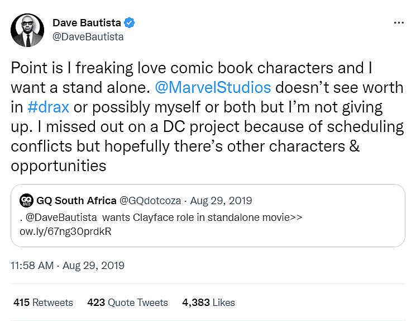Show the 4,383 Likes list
Viewport: 416px width, 321px height.
[x=208, y=303]
